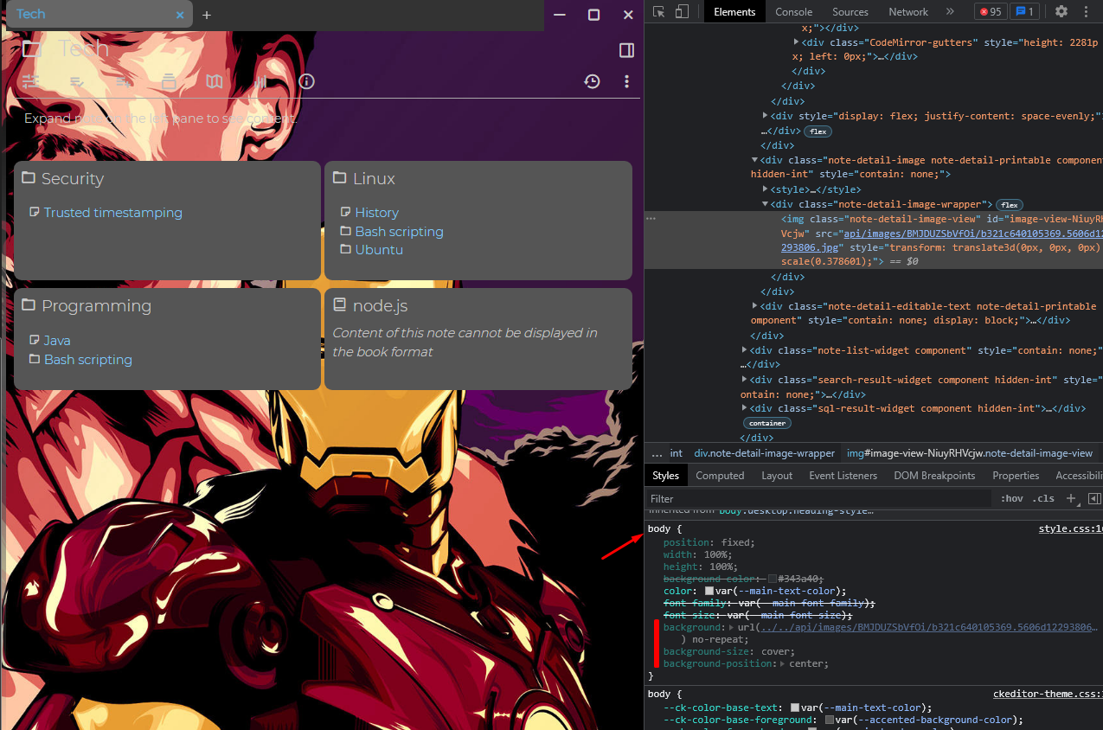Screen dimensions: 1103x730
Task: Switch to the Elements panel tab
Action: tap(734, 12)
